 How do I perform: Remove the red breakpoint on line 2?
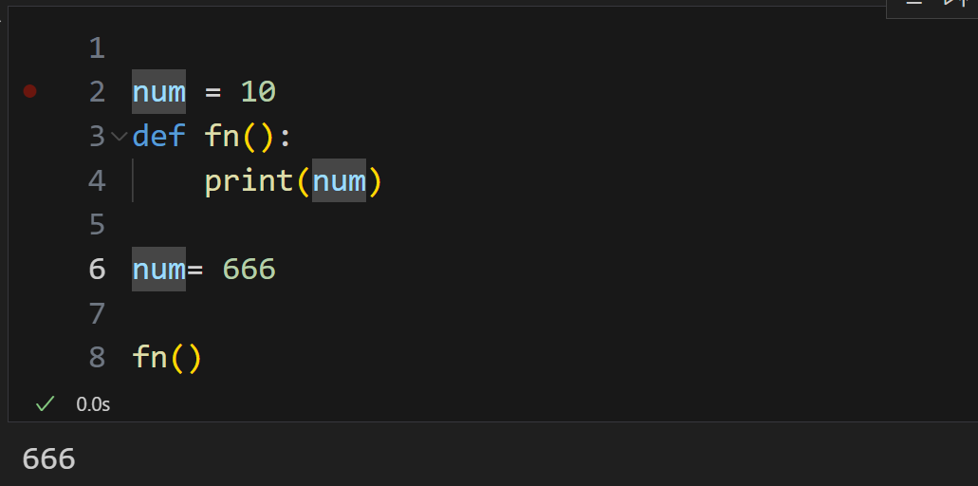(30, 92)
